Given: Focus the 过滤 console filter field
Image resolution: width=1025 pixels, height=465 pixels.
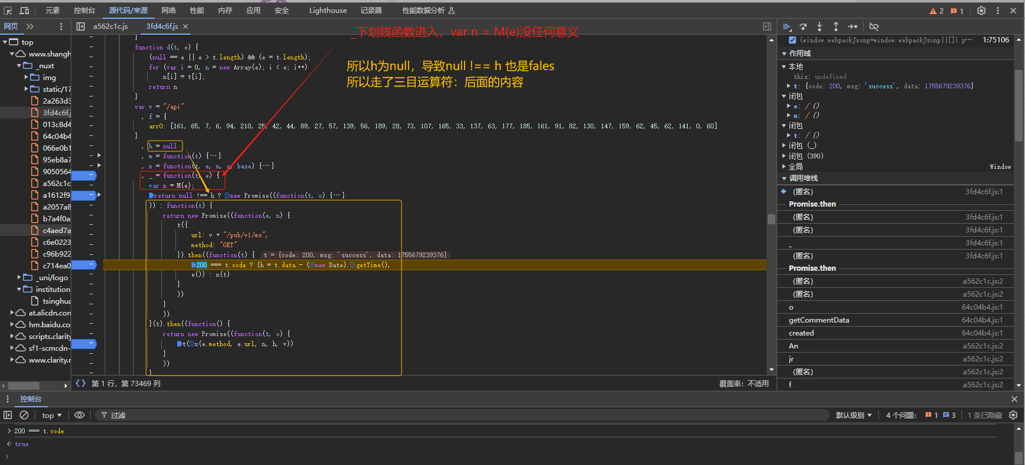Looking at the screenshot, I should (462, 415).
